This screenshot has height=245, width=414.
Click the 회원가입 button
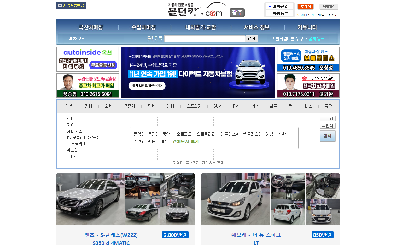point(329,7)
